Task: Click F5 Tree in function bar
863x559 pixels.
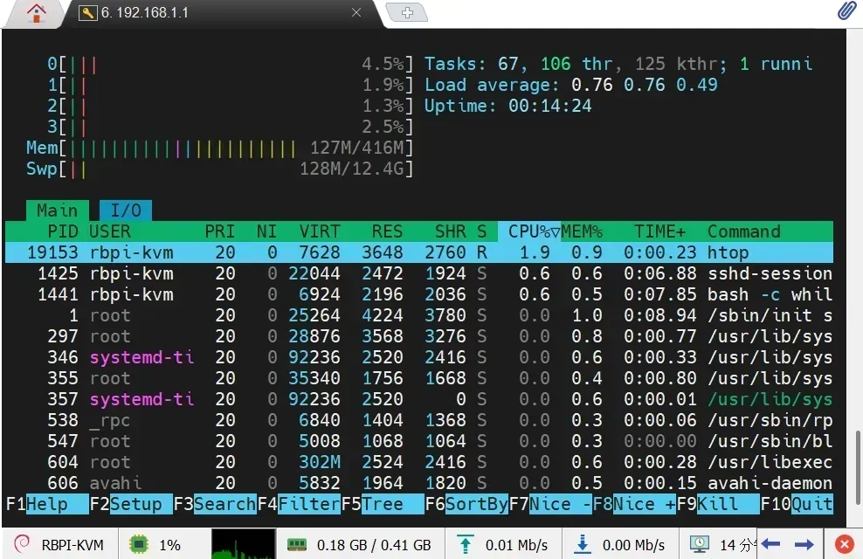Action: click(383, 503)
